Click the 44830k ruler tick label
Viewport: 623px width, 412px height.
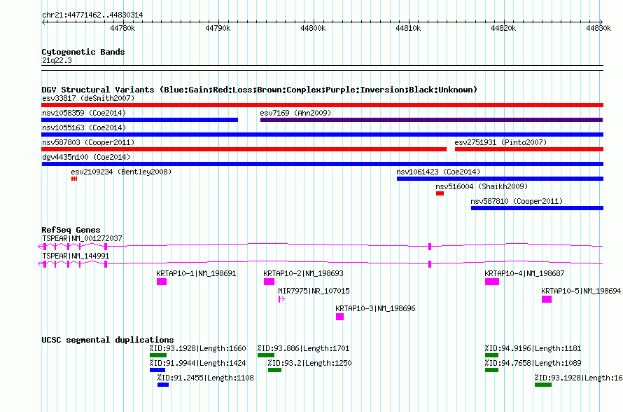pos(598,28)
